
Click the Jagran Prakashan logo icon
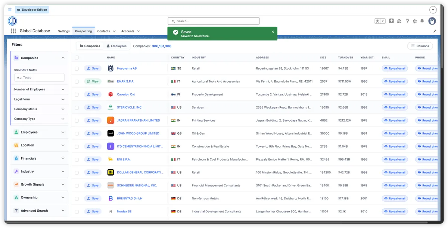click(111, 121)
